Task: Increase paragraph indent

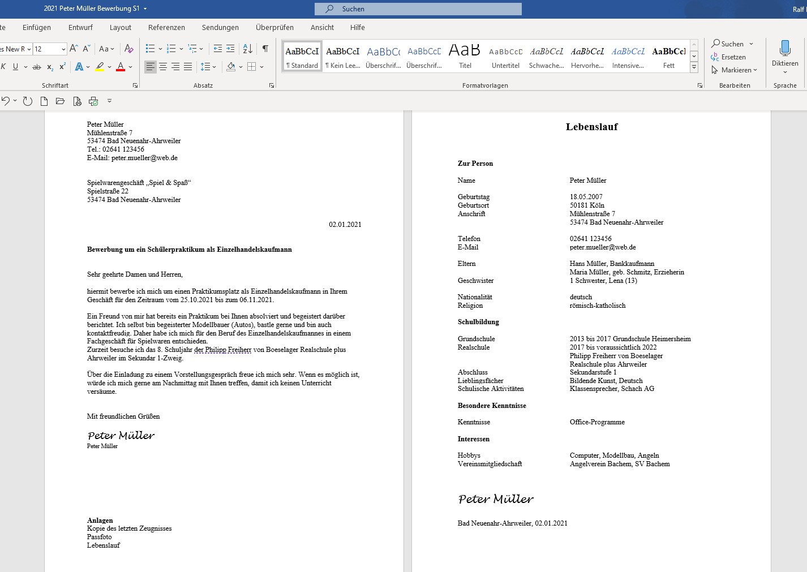Action: pyautogui.click(x=230, y=49)
